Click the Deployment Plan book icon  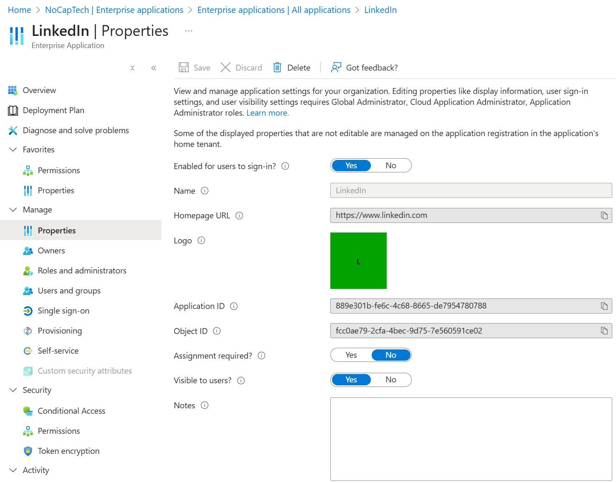click(13, 110)
